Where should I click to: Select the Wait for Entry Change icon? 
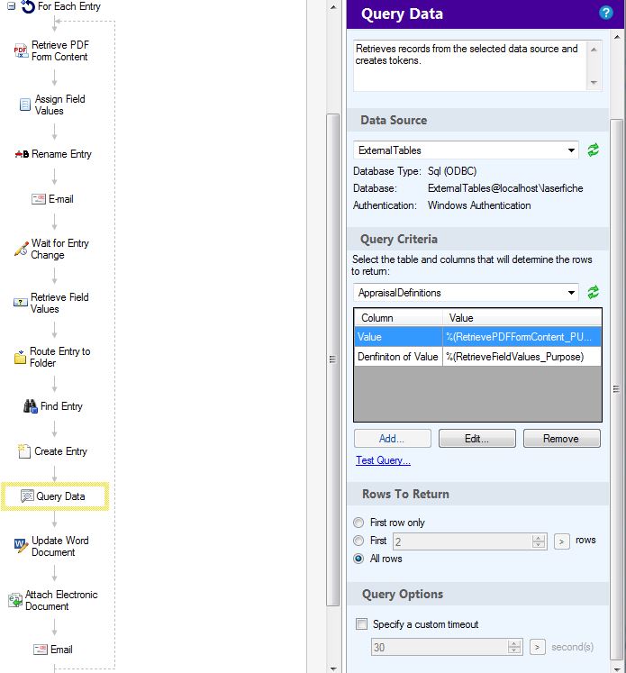21,249
